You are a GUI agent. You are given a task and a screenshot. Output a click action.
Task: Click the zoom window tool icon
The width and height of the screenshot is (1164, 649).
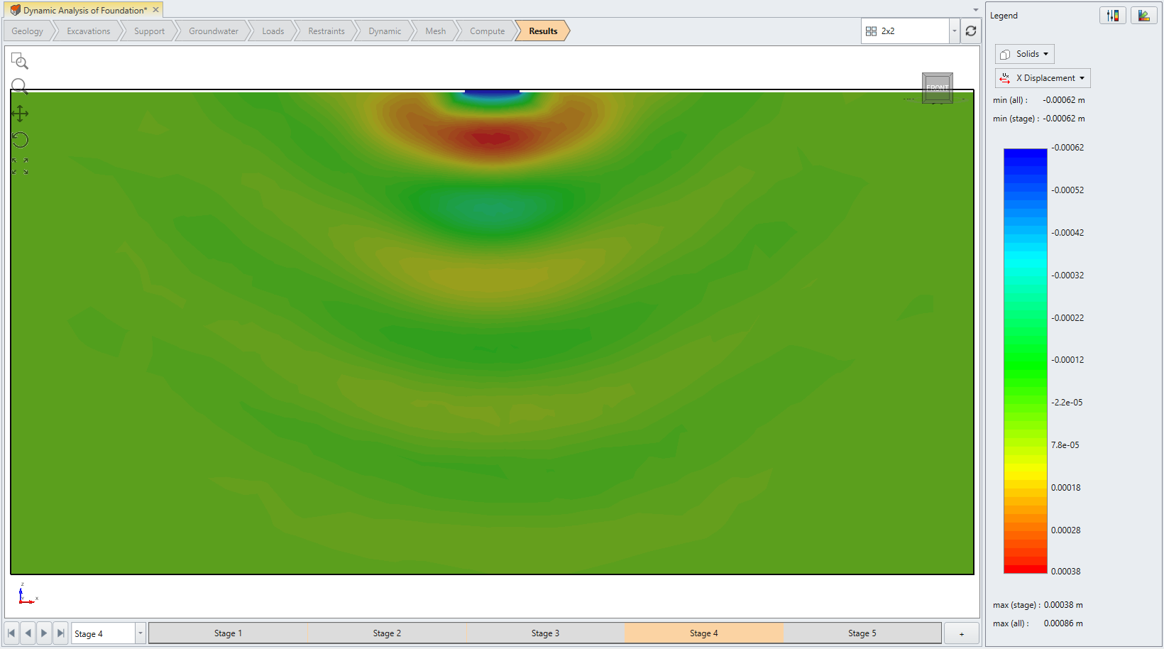20,62
